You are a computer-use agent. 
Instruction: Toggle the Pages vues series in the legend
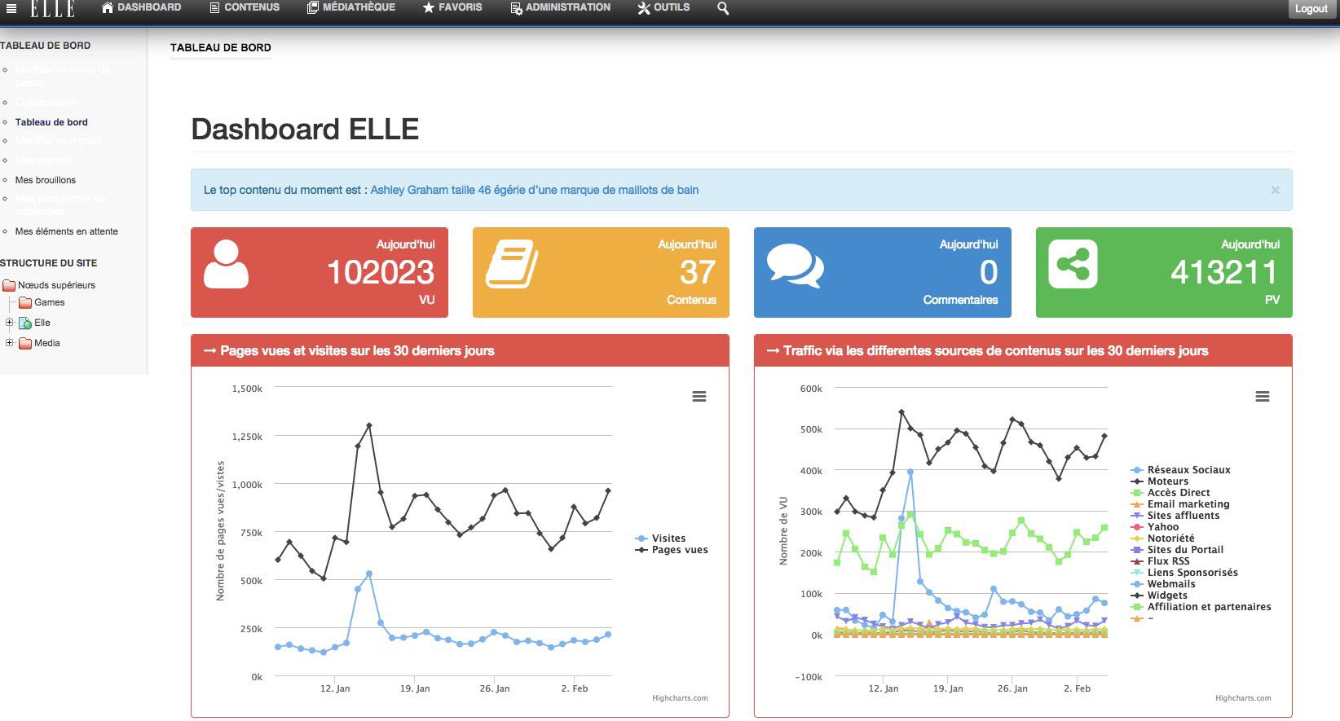coord(671,550)
